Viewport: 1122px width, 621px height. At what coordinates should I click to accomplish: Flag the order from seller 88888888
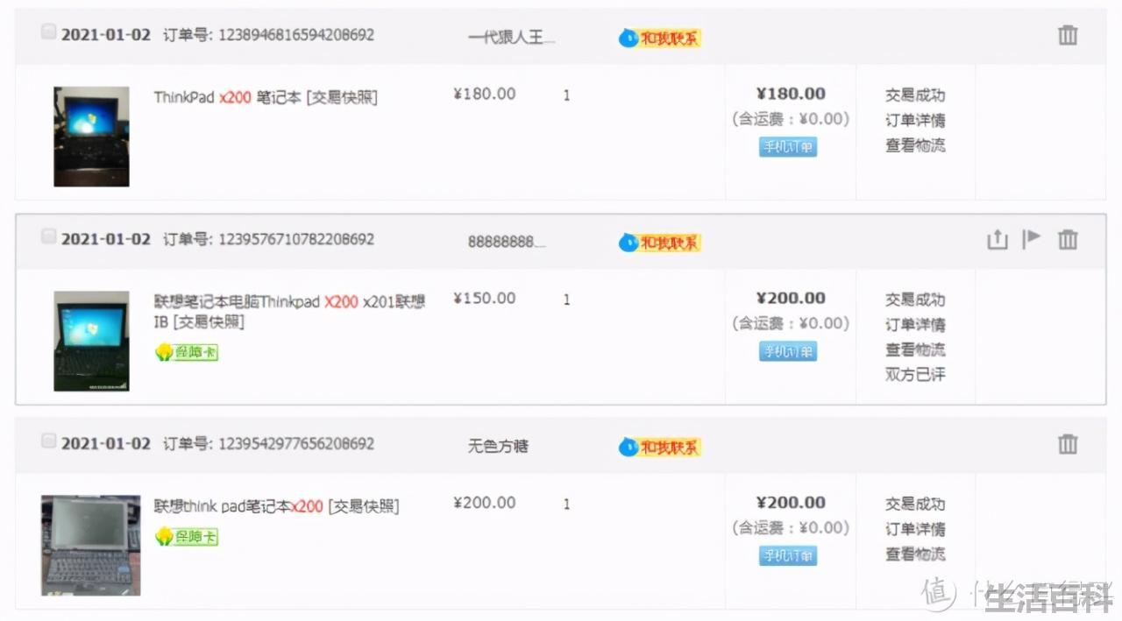(x=1032, y=238)
